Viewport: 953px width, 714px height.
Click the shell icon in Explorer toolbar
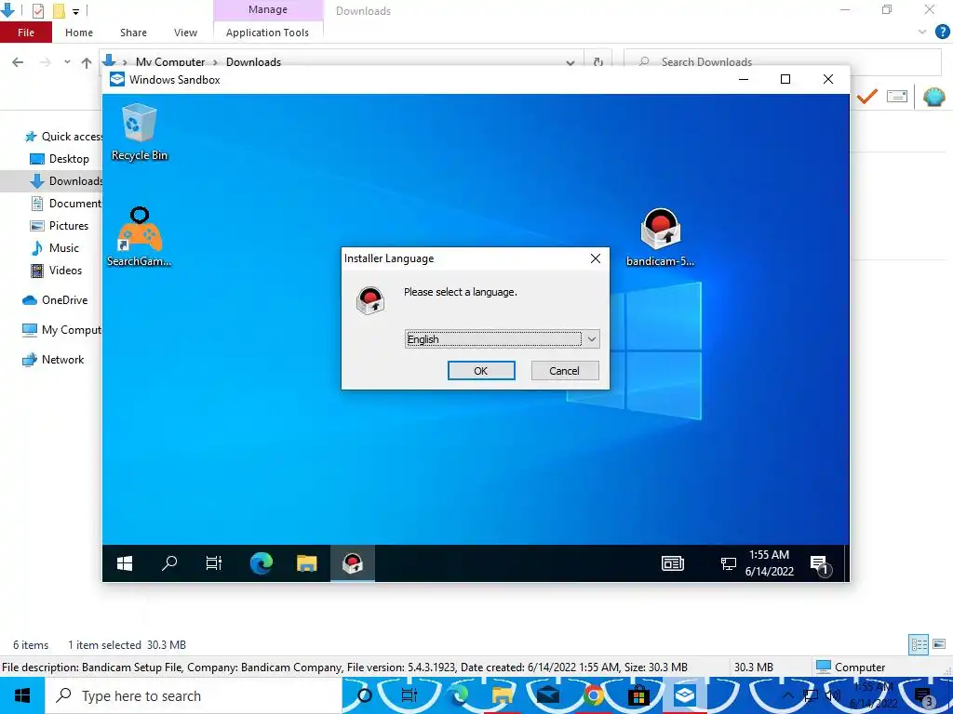pos(934,97)
